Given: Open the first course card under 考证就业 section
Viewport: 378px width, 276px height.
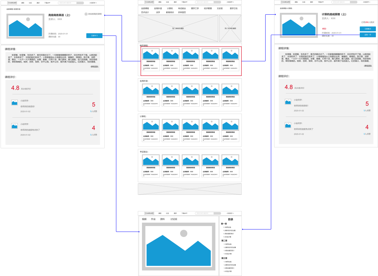Looking at the screenshot, I should point(151,166).
